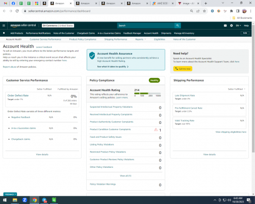The width and height of the screenshot is (255, 204).
Task: Switch to the AMZ EOD browser tab
Action: (x=162, y=3)
